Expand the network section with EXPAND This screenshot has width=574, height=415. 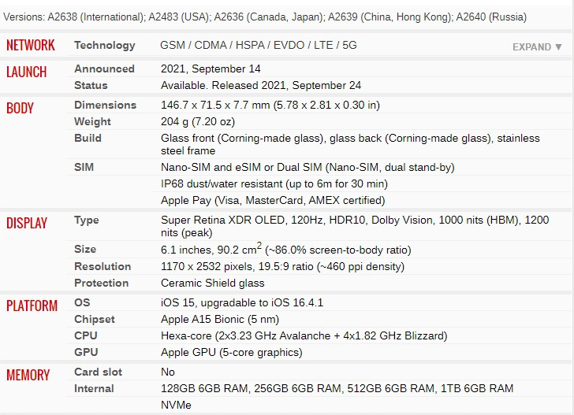pyautogui.click(x=537, y=46)
